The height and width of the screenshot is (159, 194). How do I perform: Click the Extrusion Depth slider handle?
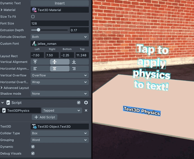coord(39,30)
